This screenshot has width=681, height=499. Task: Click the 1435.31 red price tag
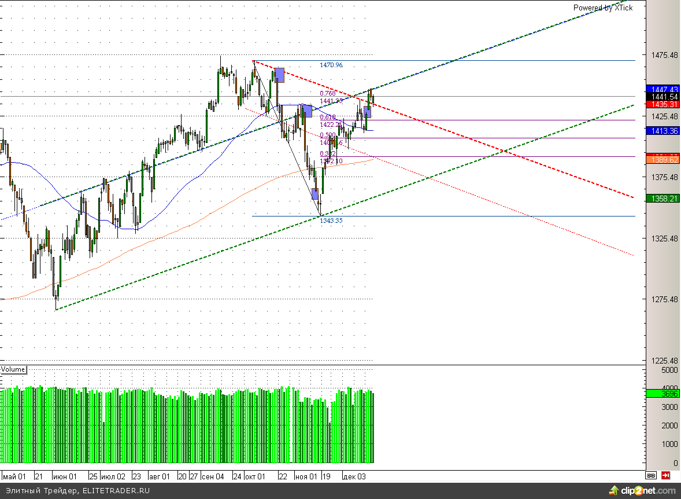click(663, 104)
